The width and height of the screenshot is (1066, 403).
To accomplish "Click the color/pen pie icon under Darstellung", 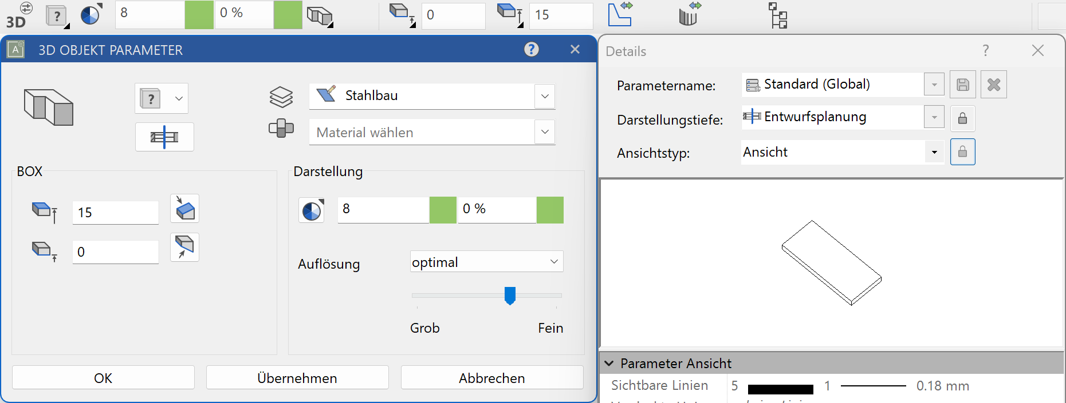I will [x=312, y=210].
